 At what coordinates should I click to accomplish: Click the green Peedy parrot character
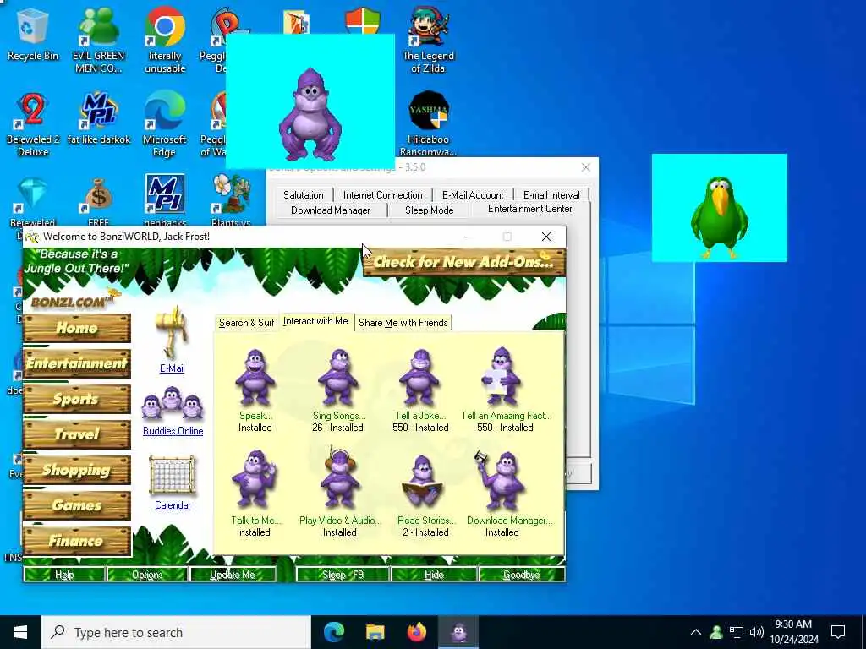click(719, 217)
